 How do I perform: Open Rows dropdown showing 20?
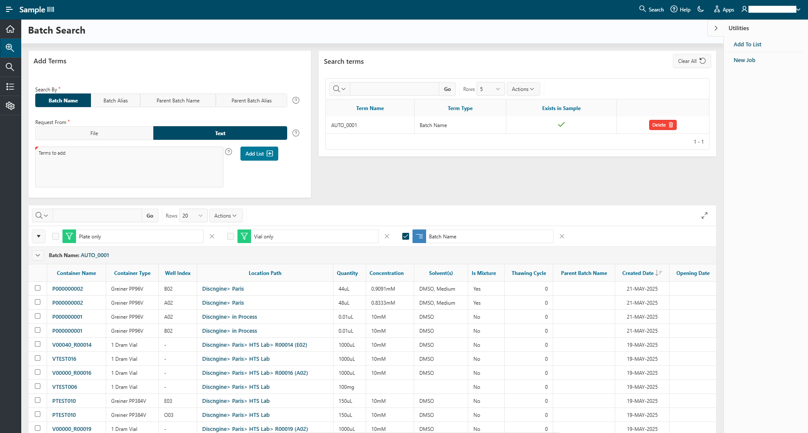coord(193,215)
